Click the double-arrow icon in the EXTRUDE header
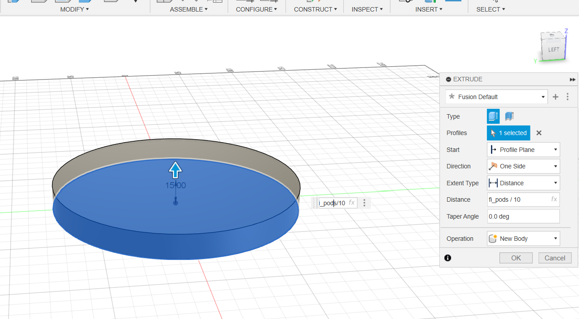 572,79
